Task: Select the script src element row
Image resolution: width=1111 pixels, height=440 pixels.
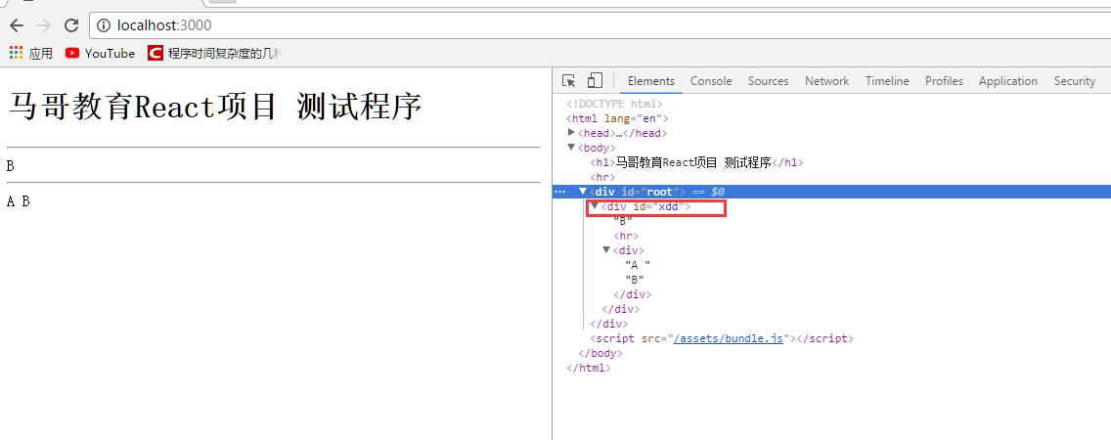Action: [722, 338]
